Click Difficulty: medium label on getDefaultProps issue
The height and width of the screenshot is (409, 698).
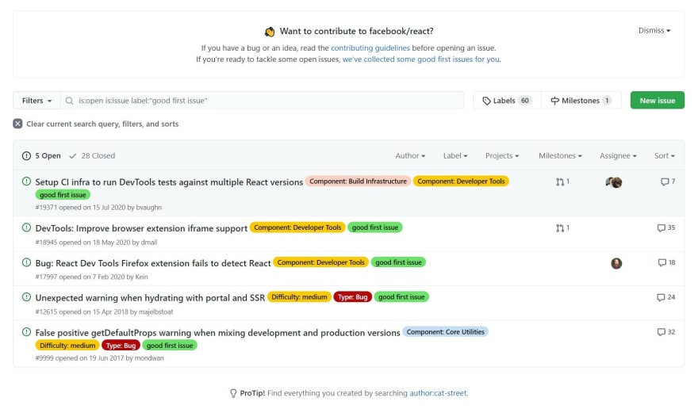pyautogui.click(x=67, y=346)
